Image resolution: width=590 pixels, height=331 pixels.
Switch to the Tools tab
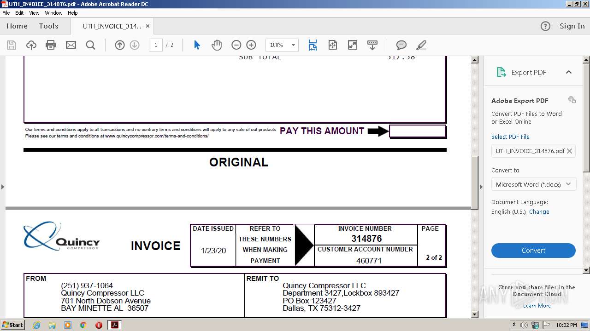(x=48, y=26)
